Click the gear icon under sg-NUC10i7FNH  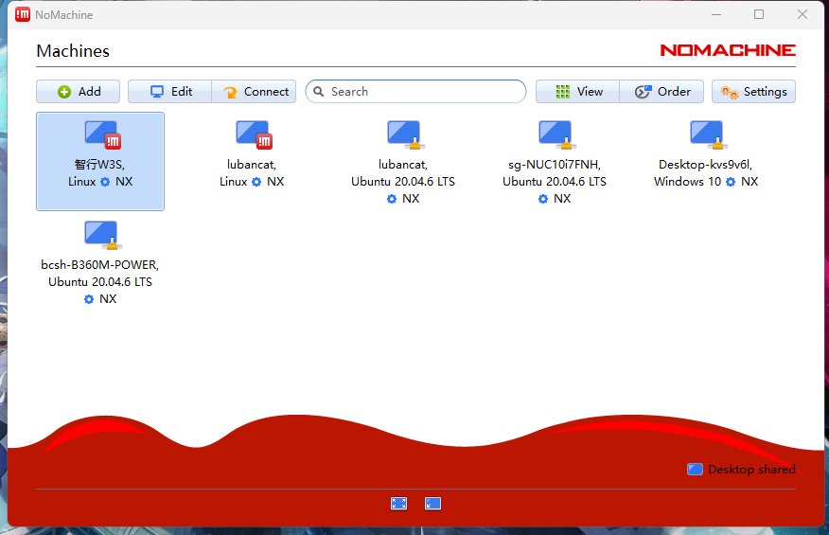[543, 199]
